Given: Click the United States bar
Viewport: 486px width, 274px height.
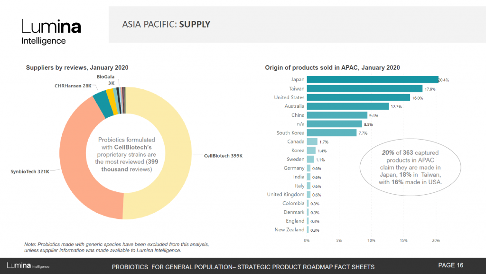Looking at the screenshot, I should pyautogui.click(x=358, y=97).
